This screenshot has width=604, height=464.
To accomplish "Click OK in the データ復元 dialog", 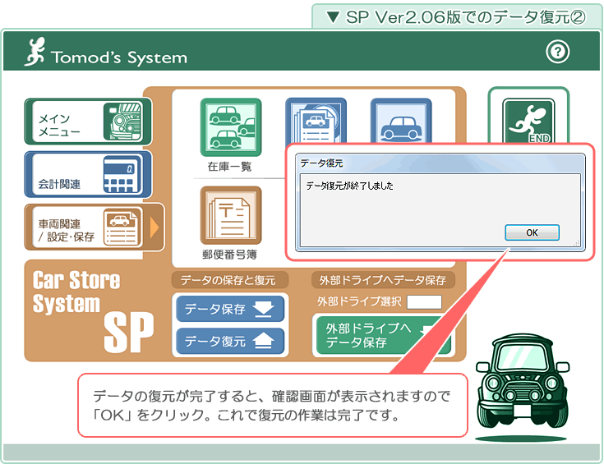I will 532,232.
